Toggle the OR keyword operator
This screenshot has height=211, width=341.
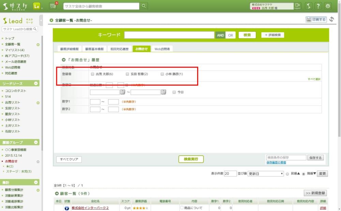[231, 35]
